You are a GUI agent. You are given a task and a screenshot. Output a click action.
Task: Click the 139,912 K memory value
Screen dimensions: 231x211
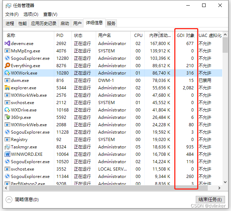(x=160, y=51)
